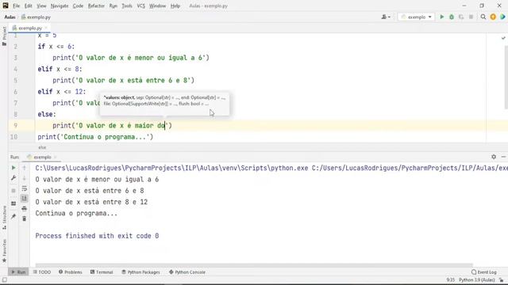Open the Navigate menu
508x285 pixels.
point(60,6)
